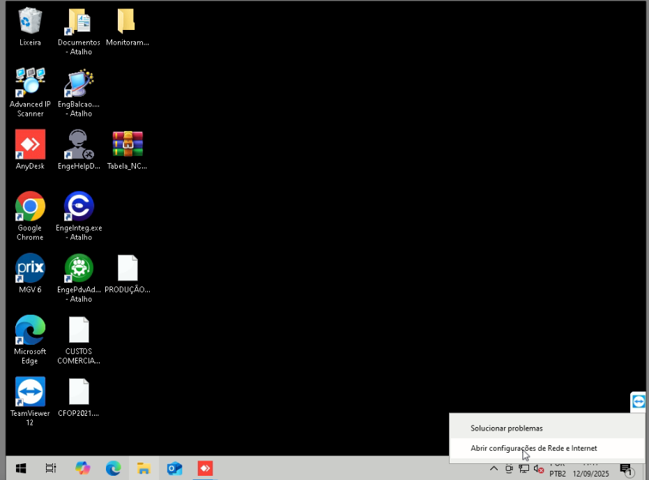Open the AnyDesk desktop shortcut
Viewport: 649px width, 480px height.
point(30,144)
